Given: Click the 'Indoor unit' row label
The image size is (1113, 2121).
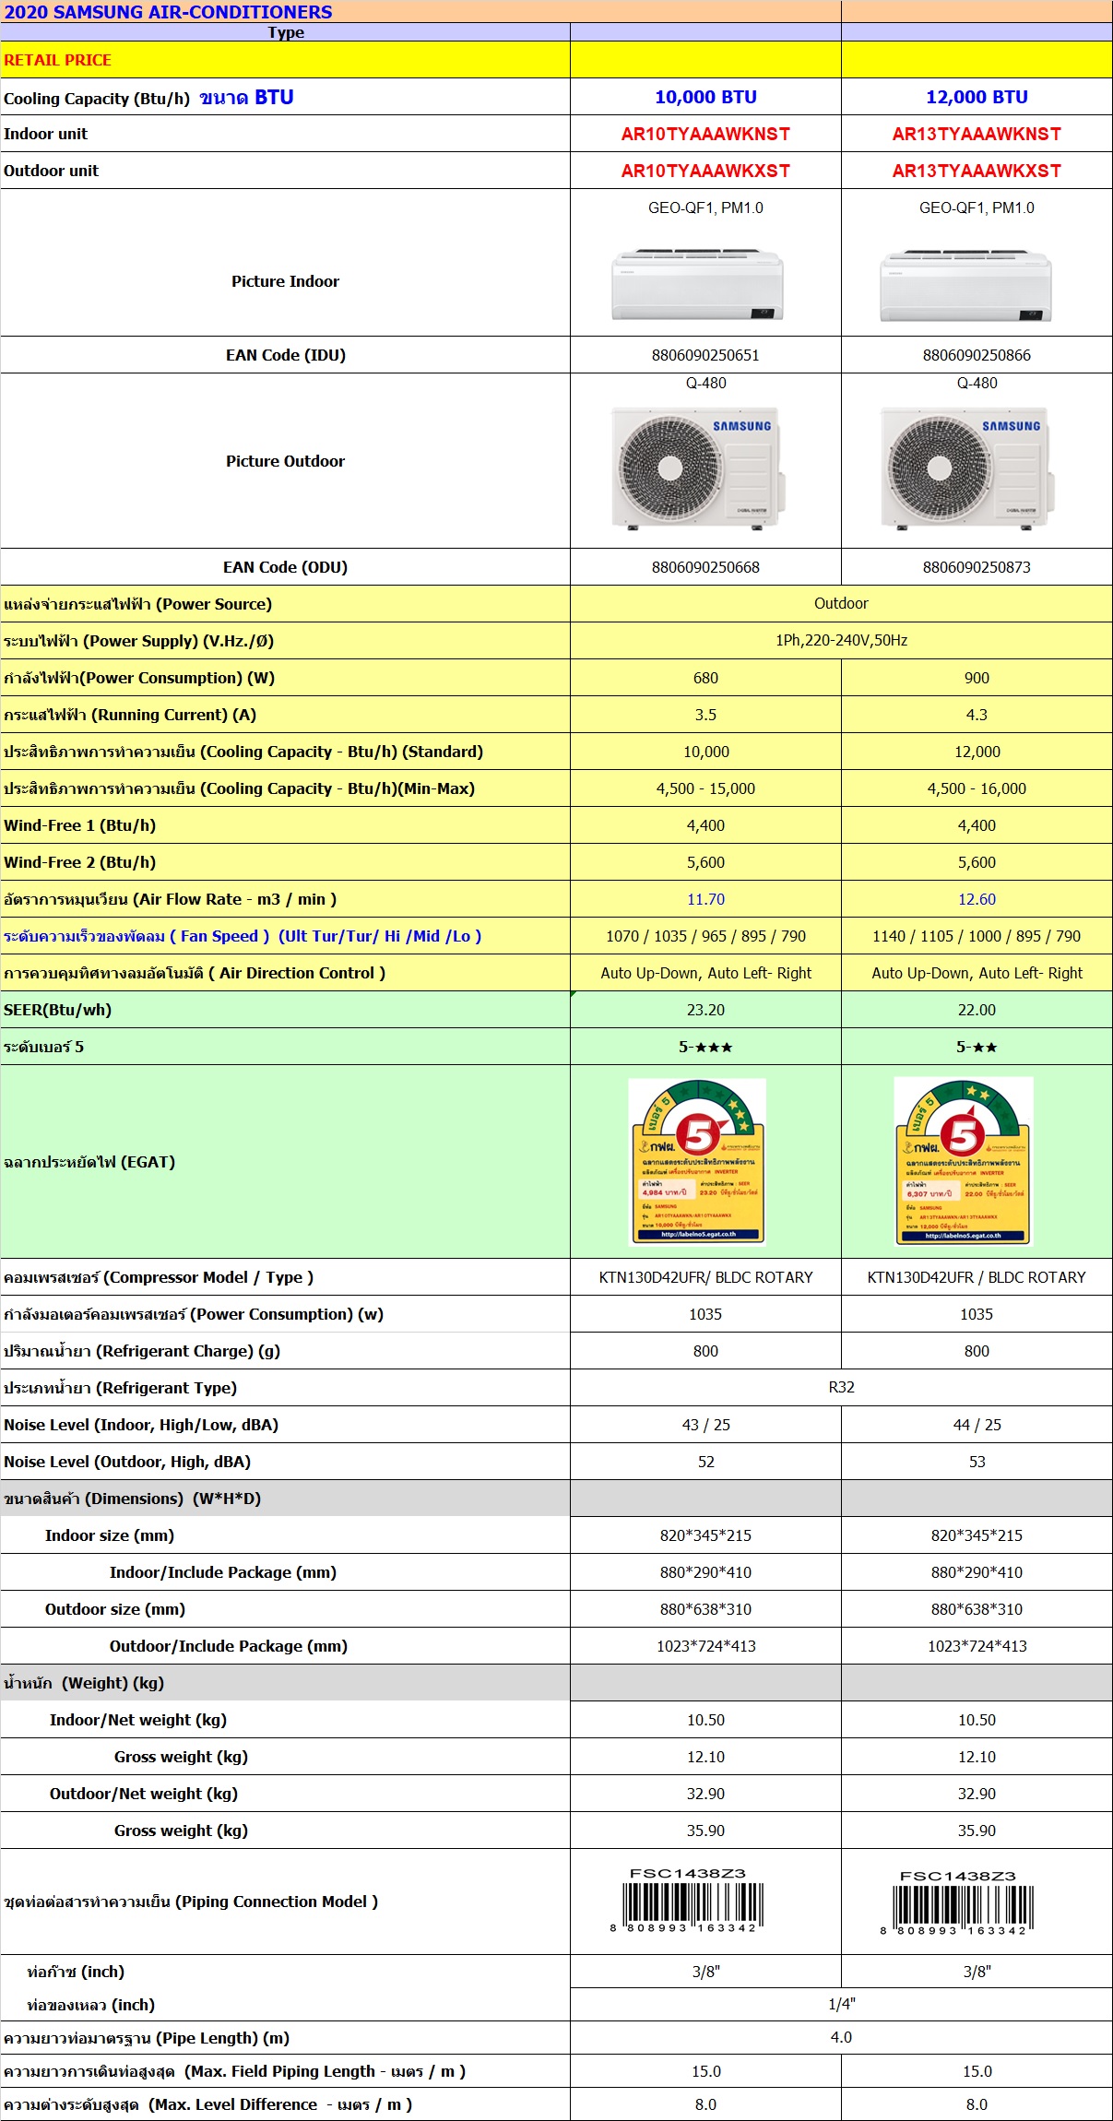Looking at the screenshot, I should (45, 134).
